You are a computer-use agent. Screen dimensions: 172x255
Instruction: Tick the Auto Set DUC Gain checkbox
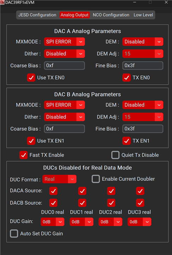pyautogui.click(x=14, y=233)
